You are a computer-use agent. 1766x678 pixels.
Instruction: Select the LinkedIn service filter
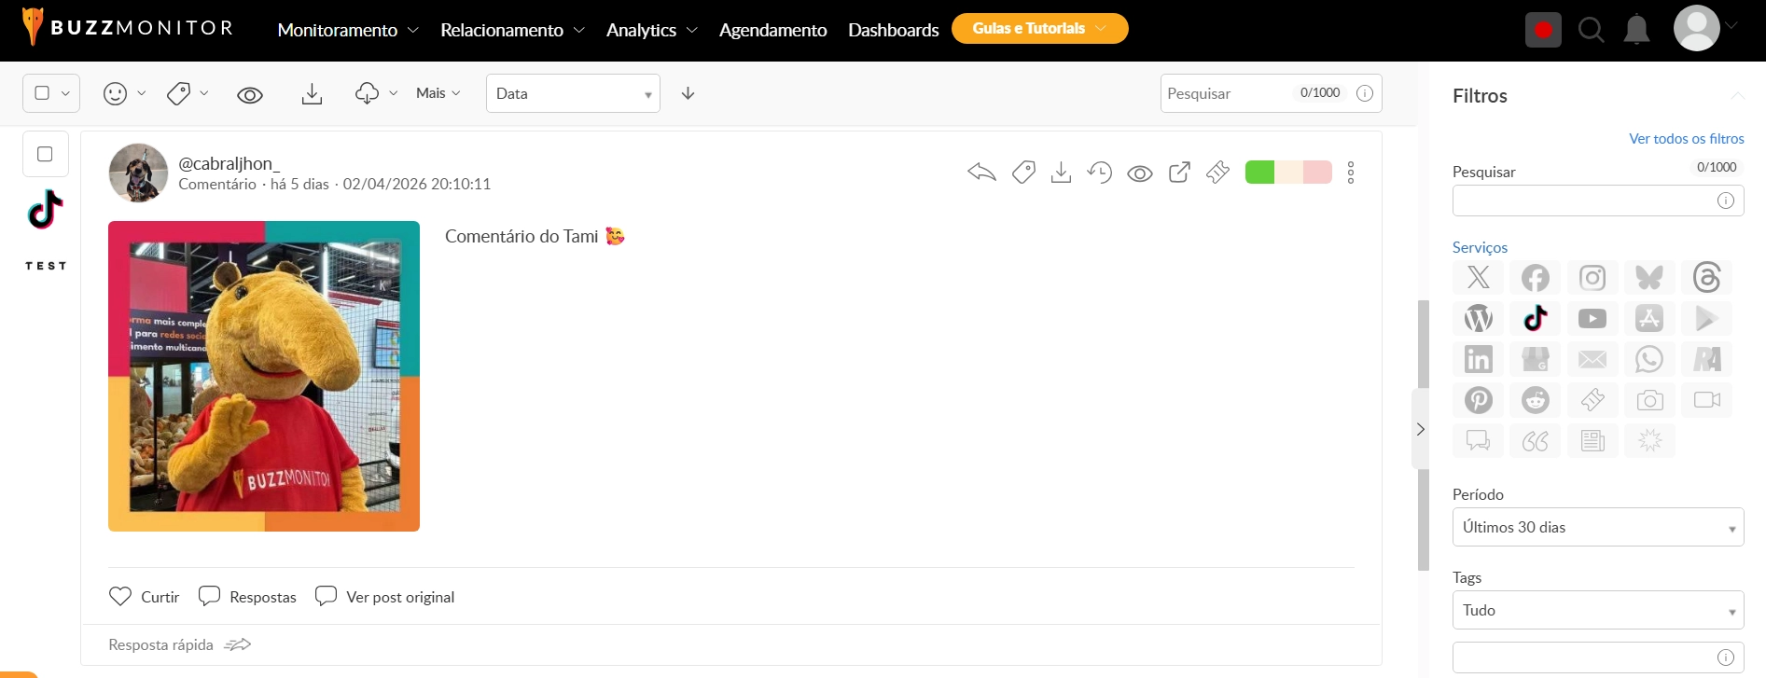click(1478, 359)
